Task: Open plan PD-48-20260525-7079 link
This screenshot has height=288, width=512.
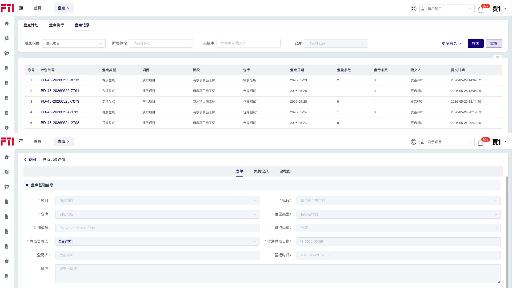Action: tap(60, 101)
